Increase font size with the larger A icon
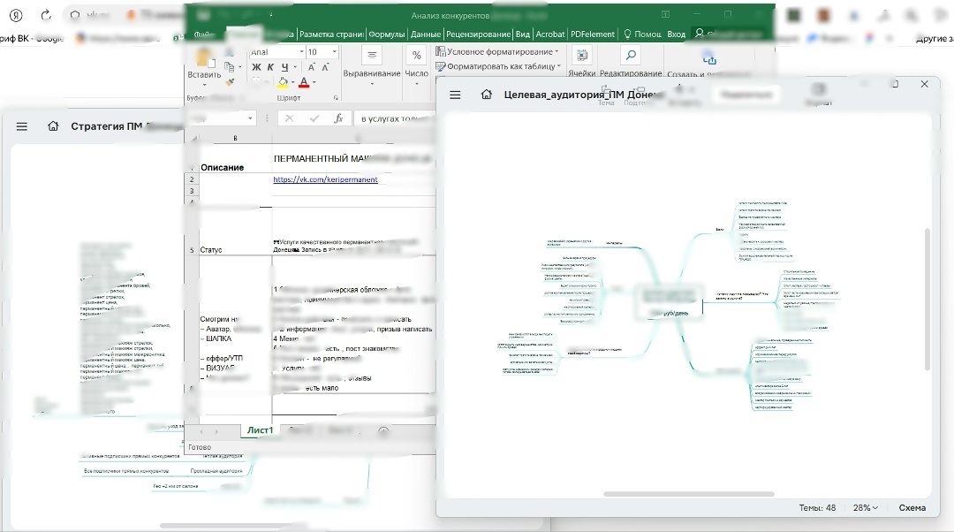This screenshot has width=954, height=532. click(x=311, y=67)
